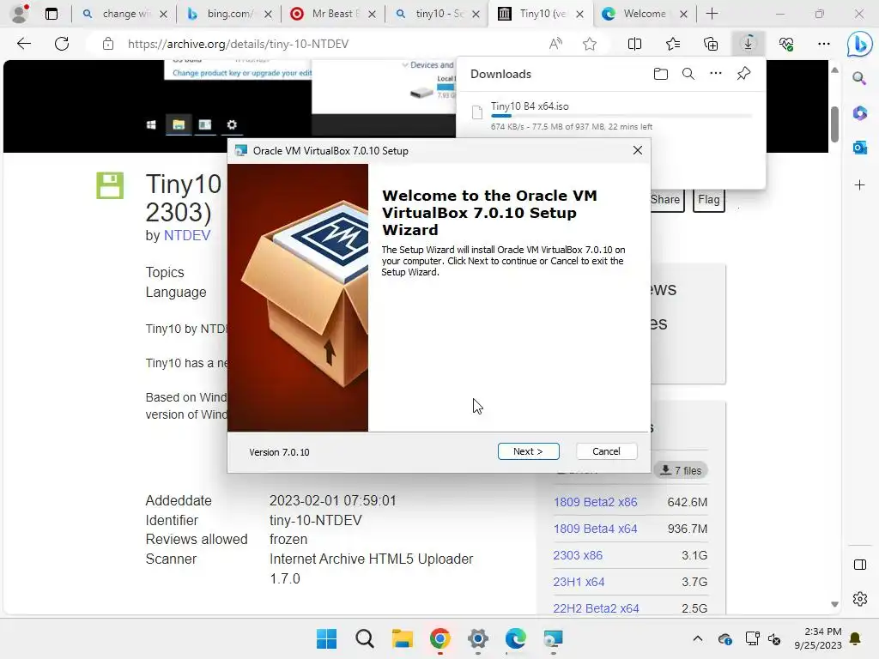Image resolution: width=879 pixels, height=659 pixels.
Task: Switch to Welcome Edge tab
Action: coord(644,14)
